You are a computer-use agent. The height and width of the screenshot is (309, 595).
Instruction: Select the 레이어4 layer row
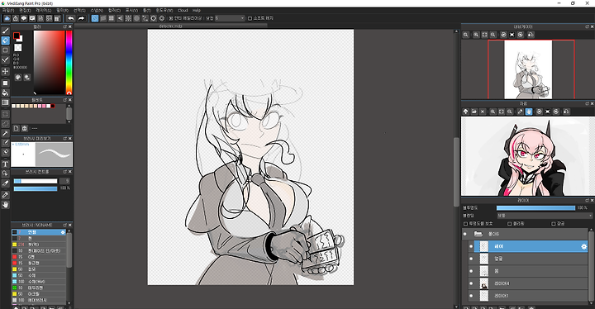tap(528, 283)
